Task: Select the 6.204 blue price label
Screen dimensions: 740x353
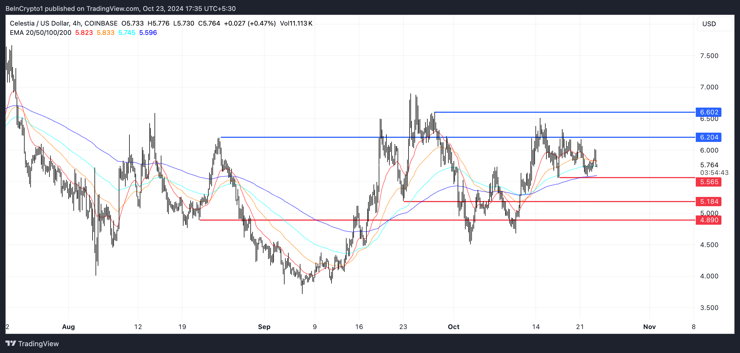Action: pos(708,137)
